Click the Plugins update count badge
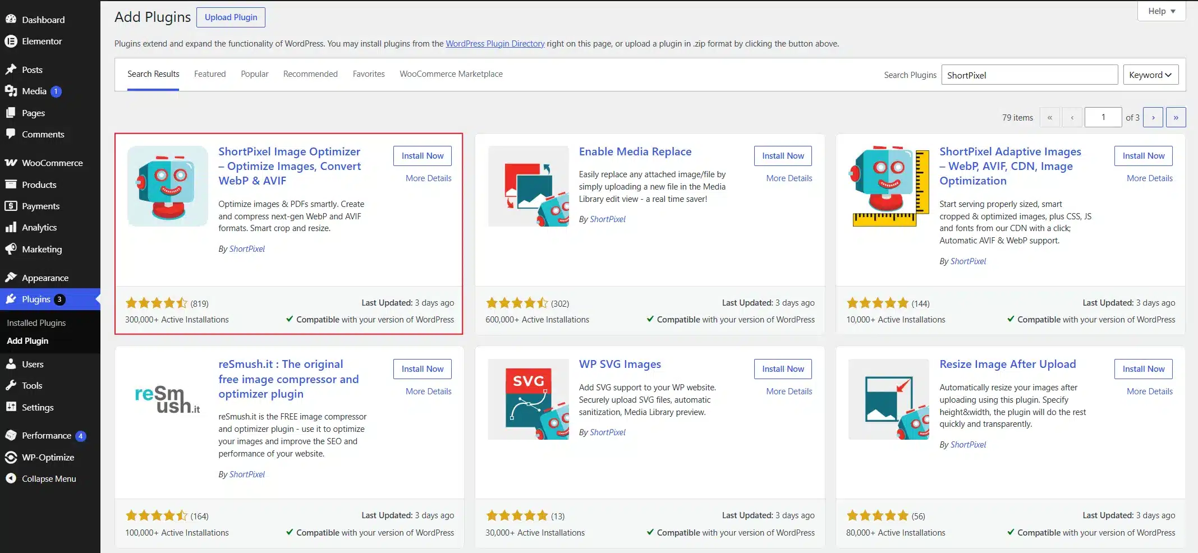The image size is (1198, 553). tap(59, 299)
